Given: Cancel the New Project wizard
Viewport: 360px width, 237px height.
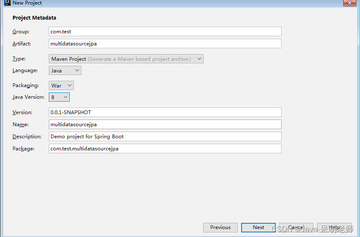Looking at the screenshot, I should pos(297,227).
